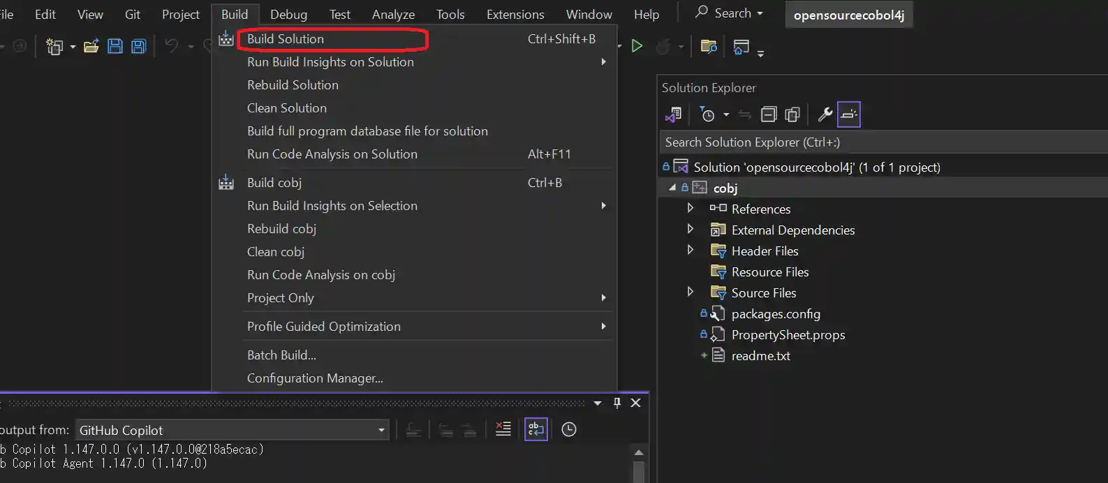This screenshot has width=1108, height=483.
Task: Select Rebuild Solution menu entry
Action: 293,85
